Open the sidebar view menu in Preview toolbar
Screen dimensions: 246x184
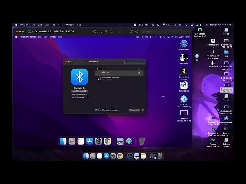click(x=30, y=31)
